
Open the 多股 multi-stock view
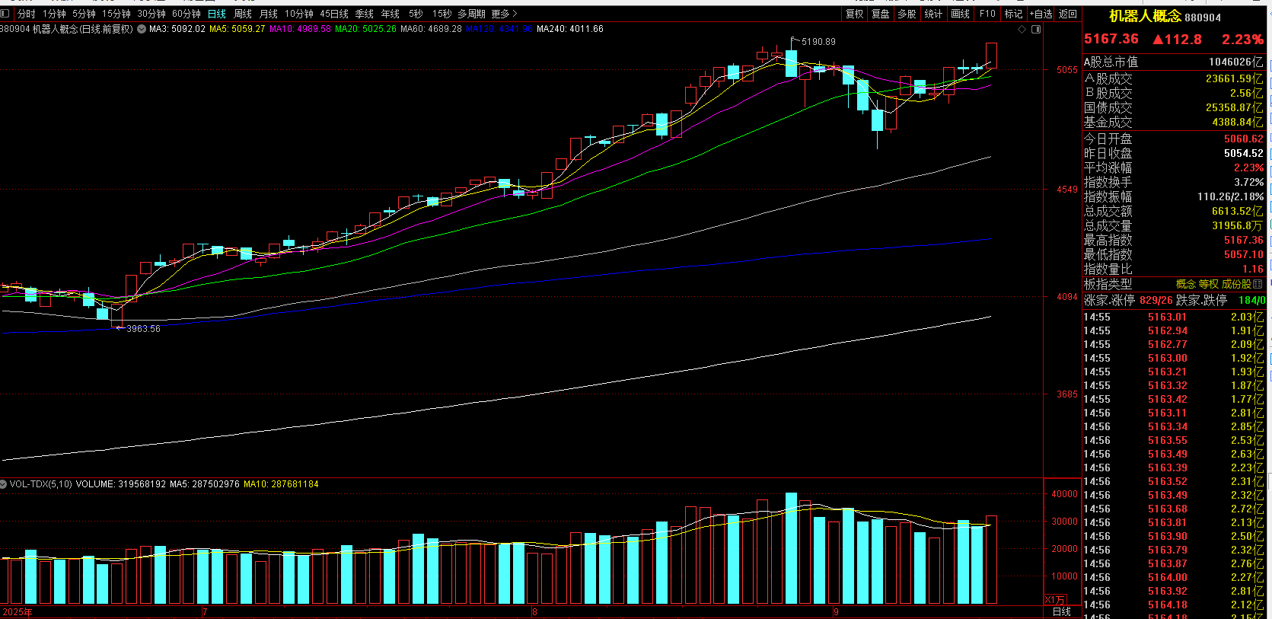(x=907, y=14)
